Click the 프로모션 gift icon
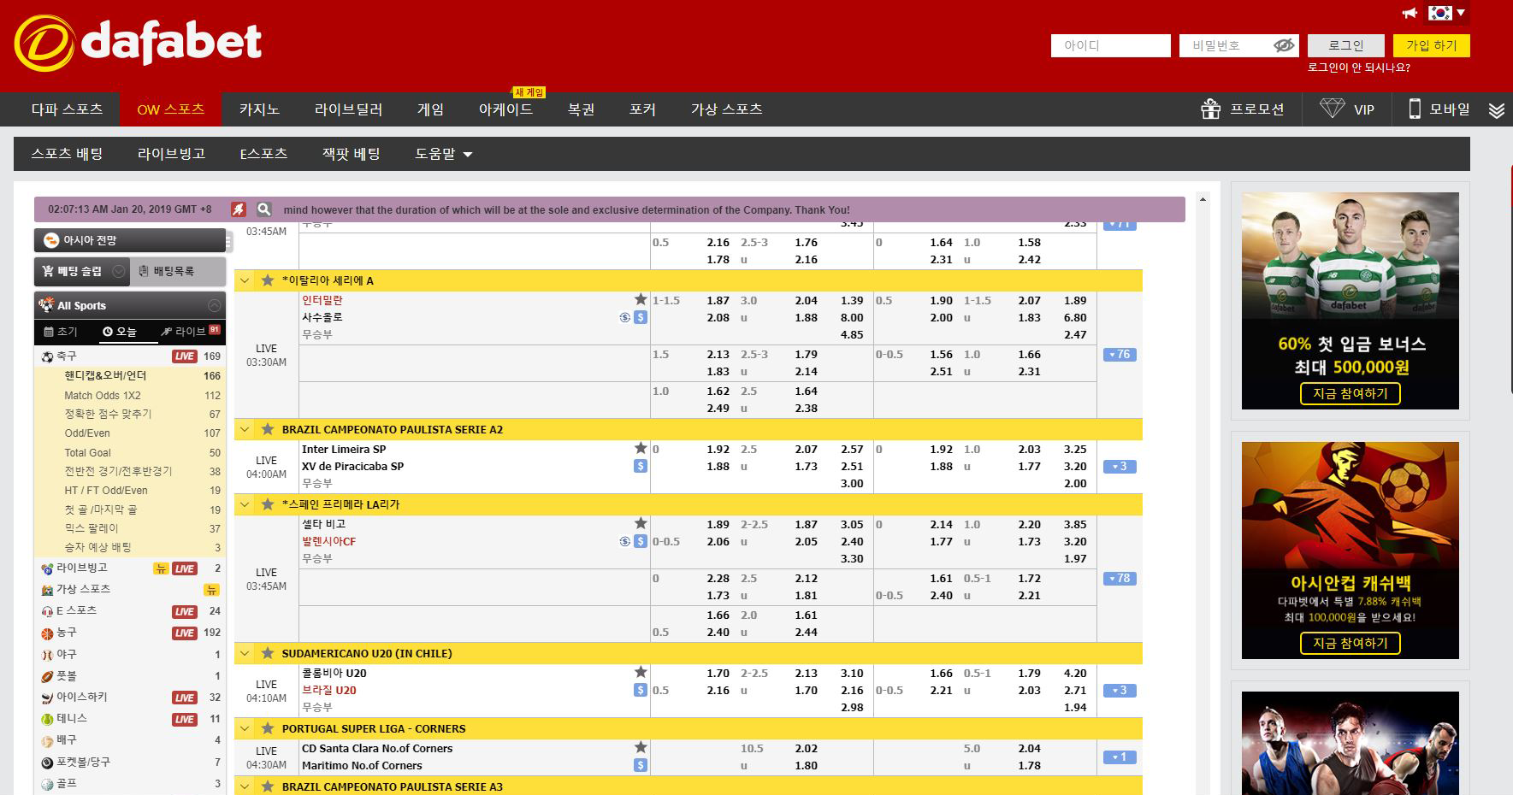Screen dimensions: 1513x795 1210,109
